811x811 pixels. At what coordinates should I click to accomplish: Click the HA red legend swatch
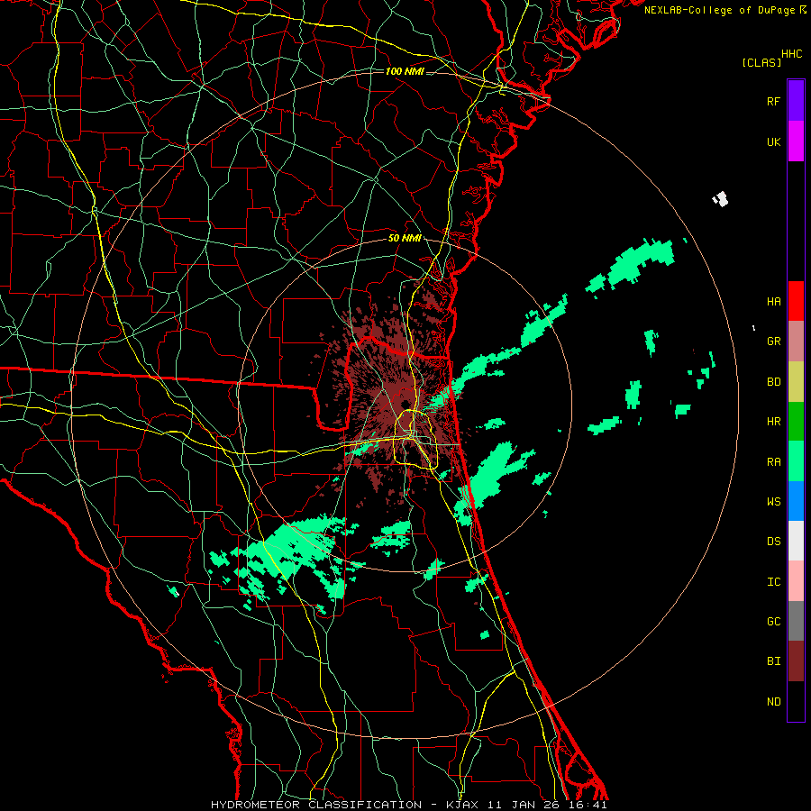796,301
